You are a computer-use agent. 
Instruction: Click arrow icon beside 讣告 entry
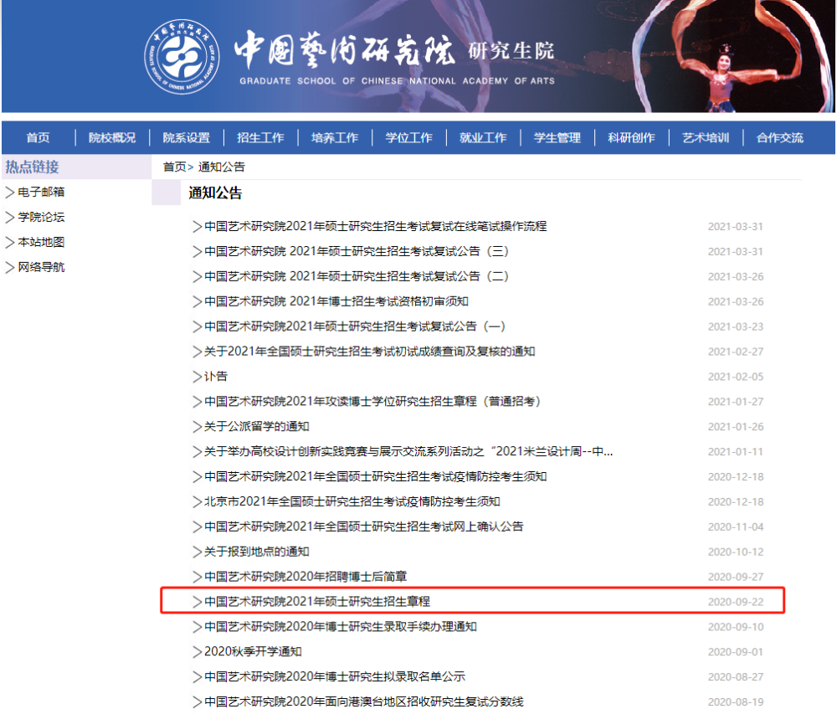tap(197, 377)
